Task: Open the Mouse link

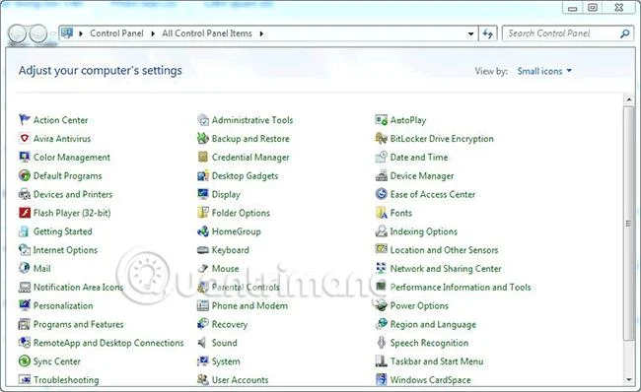Action: pyautogui.click(x=225, y=268)
